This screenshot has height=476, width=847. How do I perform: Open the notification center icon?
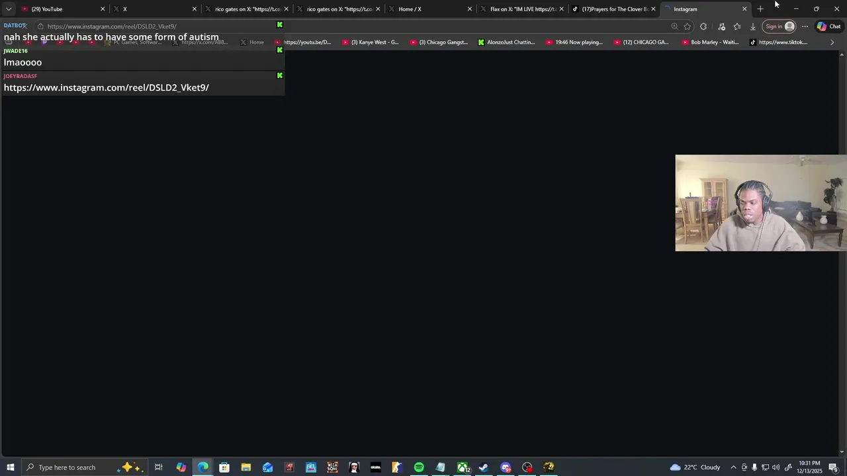click(834, 467)
